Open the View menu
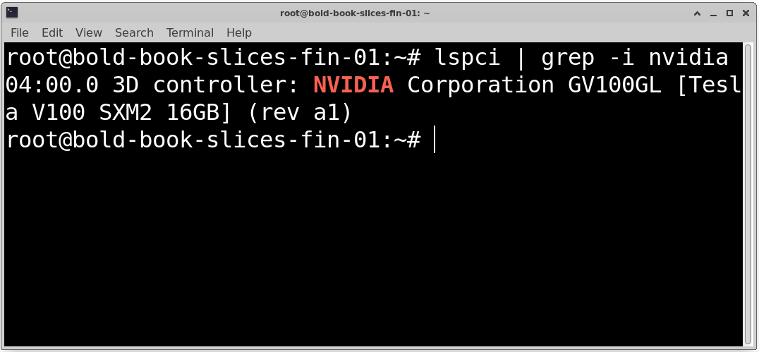Image resolution: width=759 pixels, height=352 pixels. (89, 32)
